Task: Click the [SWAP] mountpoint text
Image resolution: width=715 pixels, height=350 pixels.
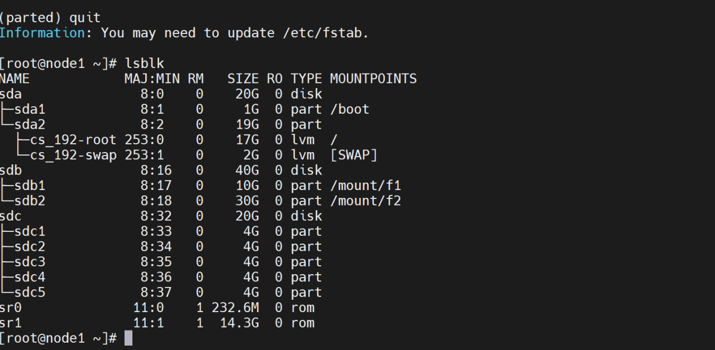Action: [354, 155]
